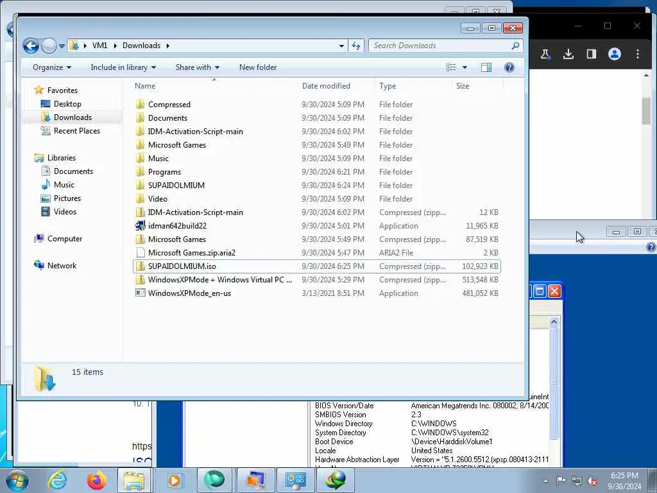The height and width of the screenshot is (493, 657).
Task: Open the Action Center flag icon
Action: [x=561, y=481]
